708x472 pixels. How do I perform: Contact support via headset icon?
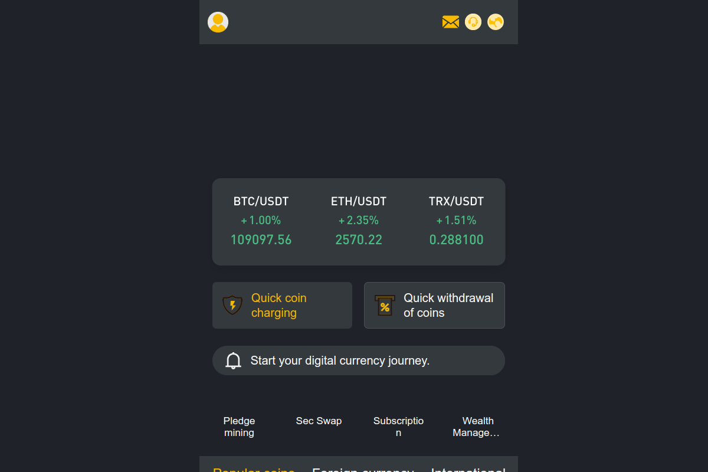tap(473, 22)
